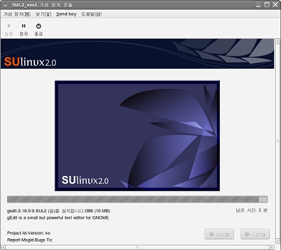Click the horizontal scrollbar left arrow

click(3, 247)
